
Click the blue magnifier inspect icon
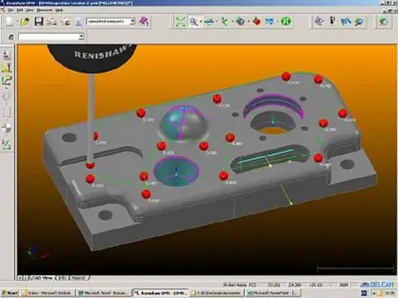coord(359,21)
